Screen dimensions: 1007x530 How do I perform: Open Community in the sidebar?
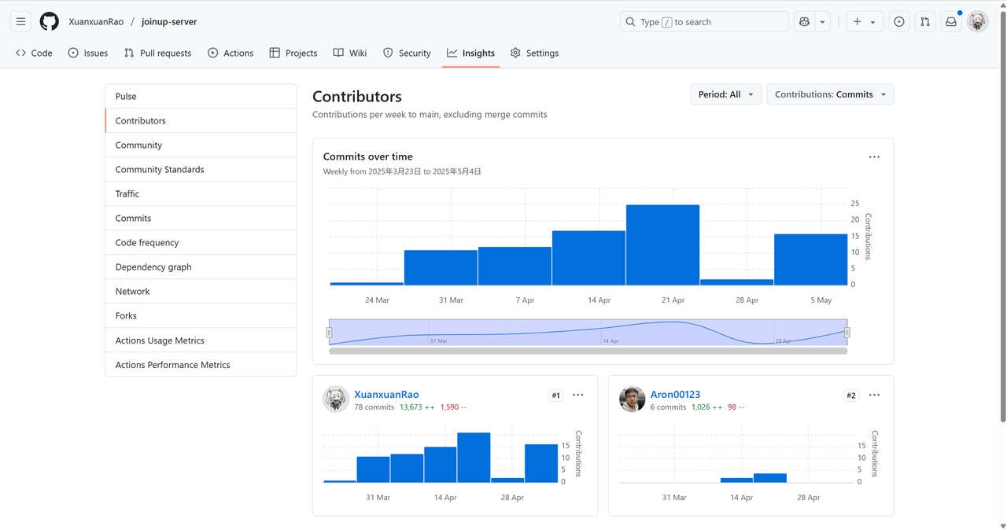(x=201, y=145)
